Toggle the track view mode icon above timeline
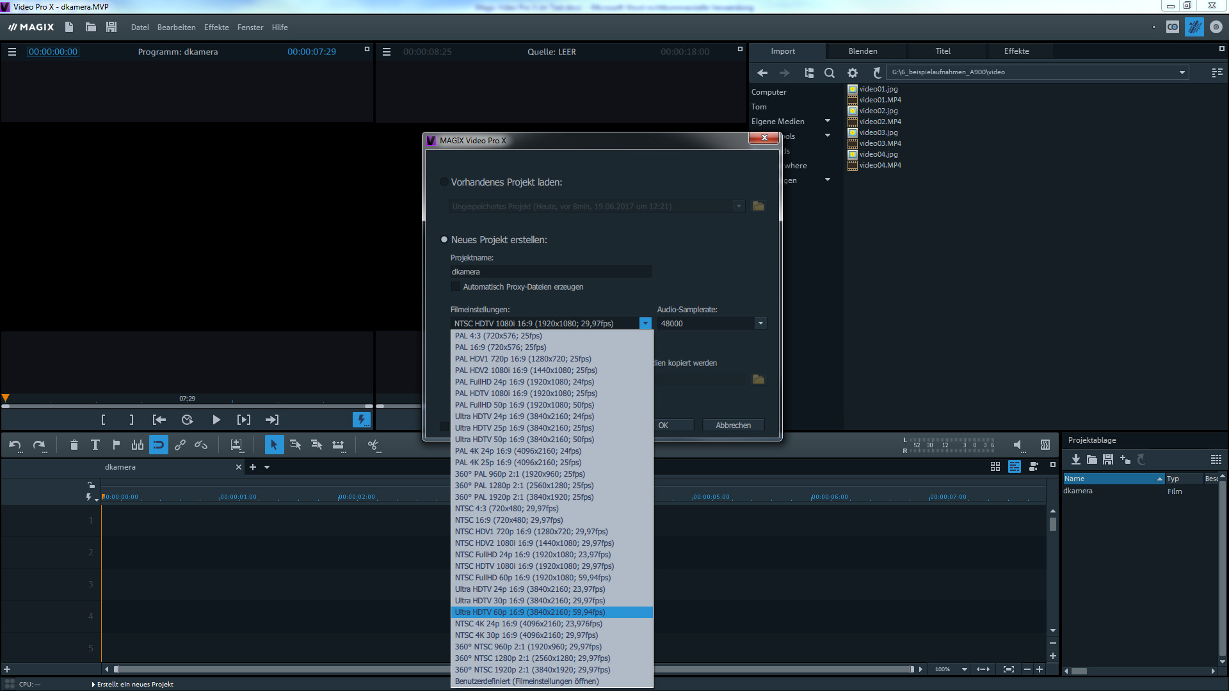1229x691 pixels. coord(1015,466)
